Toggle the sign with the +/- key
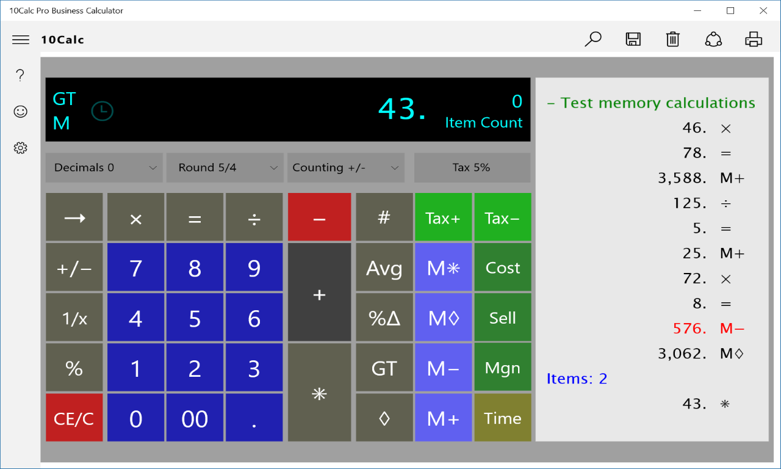This screenshot has height=469, width=781. point(74,267)
